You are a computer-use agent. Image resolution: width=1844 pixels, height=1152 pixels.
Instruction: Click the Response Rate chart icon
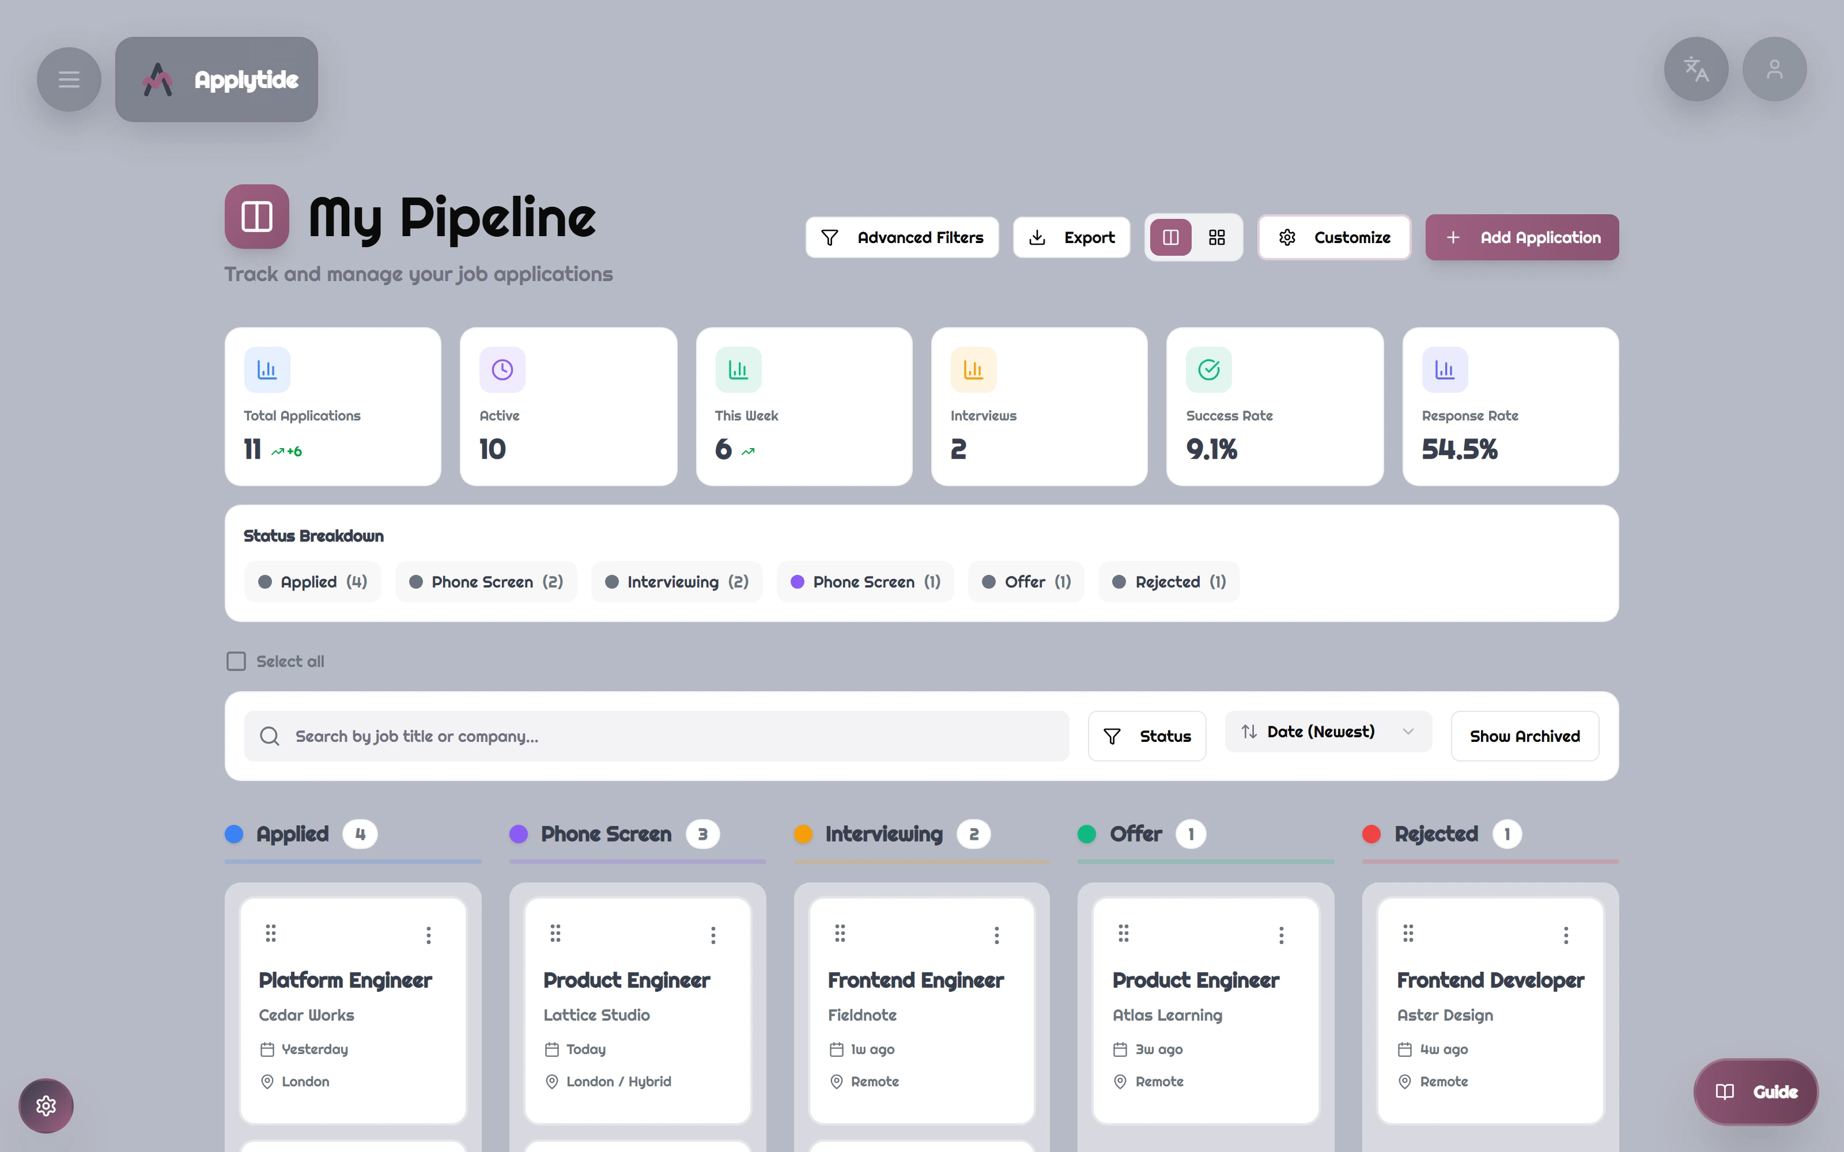point(1445,370)
